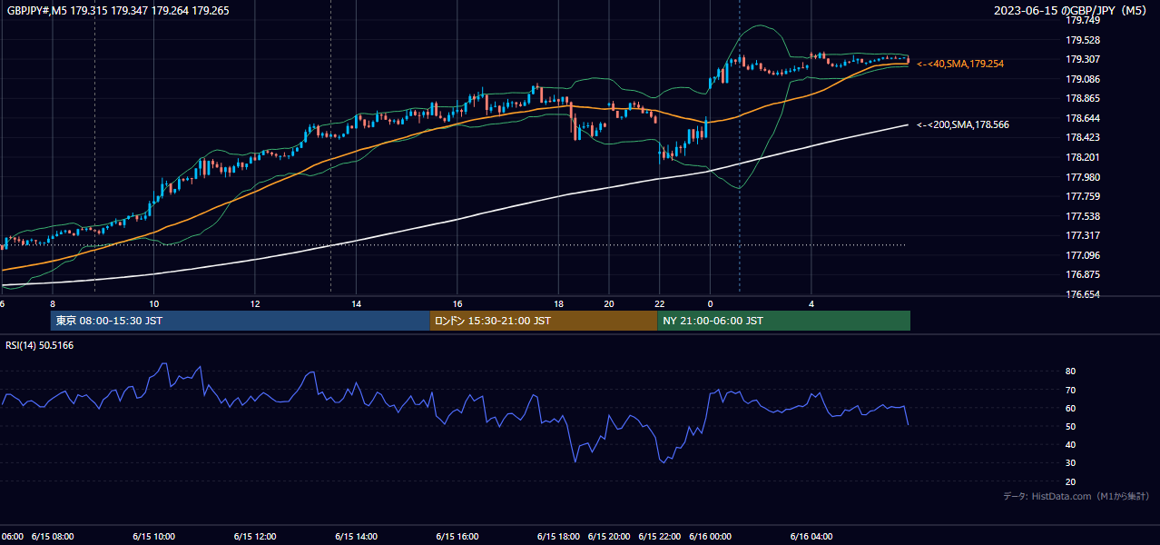Click the bottom time label 6/15 10:00
The width and height of the screenshot is (1160, 545).
coord(154,536)
